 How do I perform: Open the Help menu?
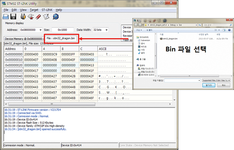tap(59, 10)
